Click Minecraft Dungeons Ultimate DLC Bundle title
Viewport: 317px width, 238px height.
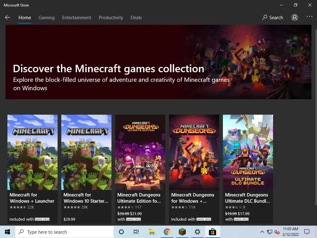[247, 198]
